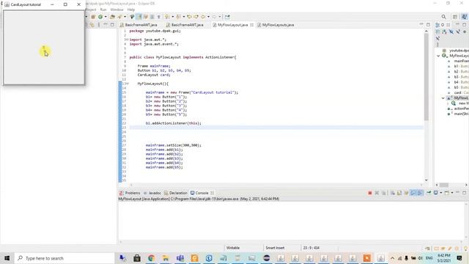Select the Java perspective icon
This screenshot has width=469, height=264.
point(464,17)
